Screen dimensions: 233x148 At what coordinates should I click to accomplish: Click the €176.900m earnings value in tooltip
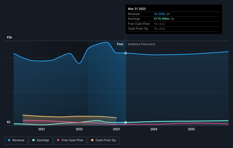[x=162, y=19]
